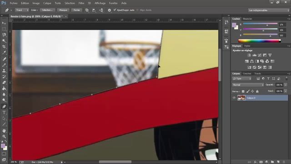Click the Masque button
The width and height of the screenshot is (291, 164).
(63, 10)
